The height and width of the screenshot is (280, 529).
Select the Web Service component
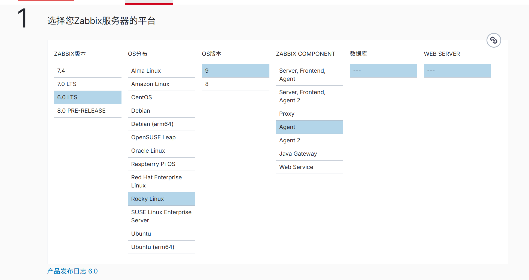[309, 167]
